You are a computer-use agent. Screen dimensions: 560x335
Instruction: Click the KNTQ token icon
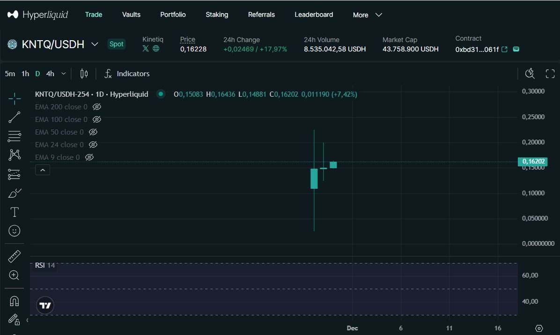pyautogui.click(x=13, y=44)
